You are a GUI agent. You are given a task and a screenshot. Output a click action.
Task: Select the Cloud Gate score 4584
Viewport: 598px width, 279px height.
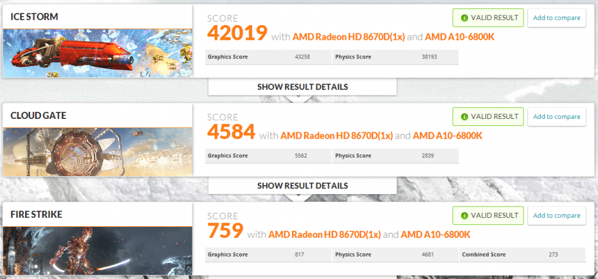tap(231, 132)
